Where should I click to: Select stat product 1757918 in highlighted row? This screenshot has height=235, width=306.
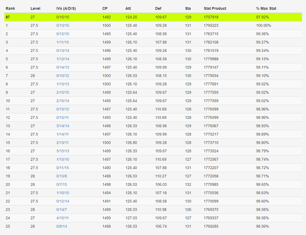(x=211, y=17)
